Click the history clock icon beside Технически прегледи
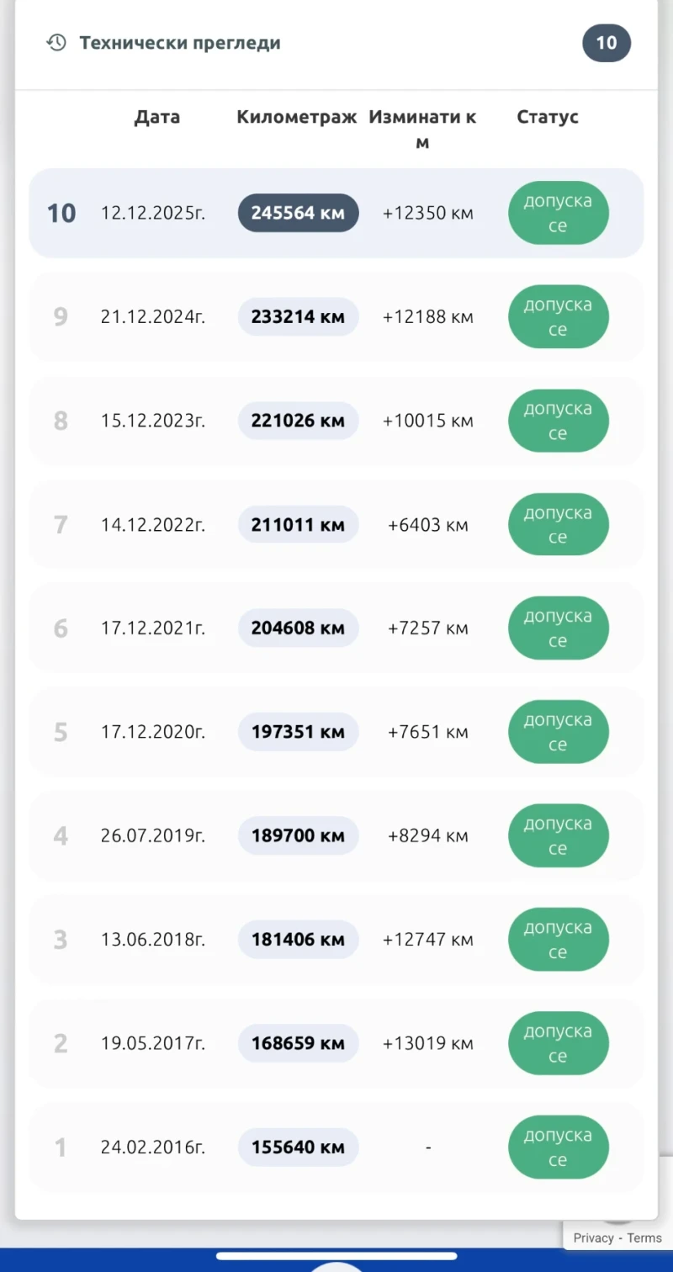673x1272 pixels. 56,43
